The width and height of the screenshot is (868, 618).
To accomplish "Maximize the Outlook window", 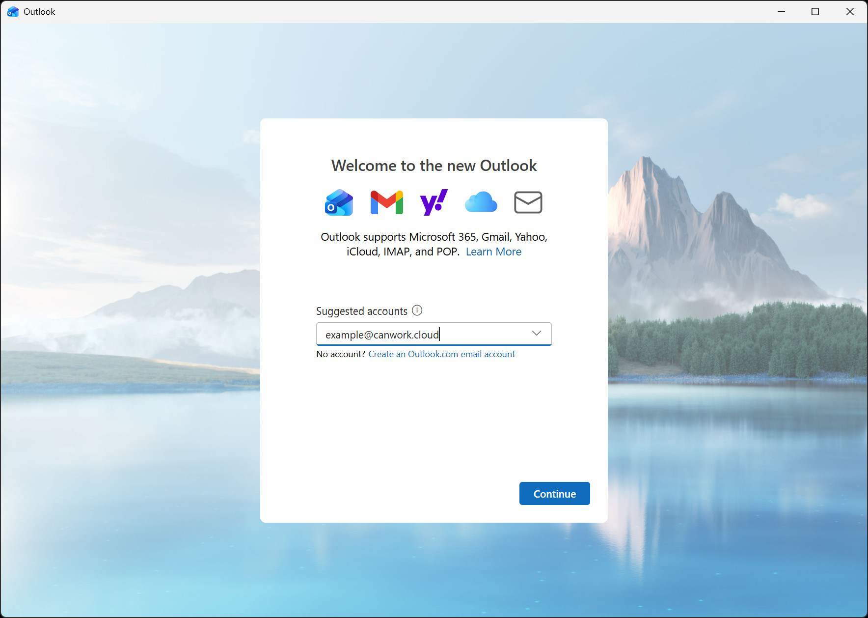I will click(815, 12).
